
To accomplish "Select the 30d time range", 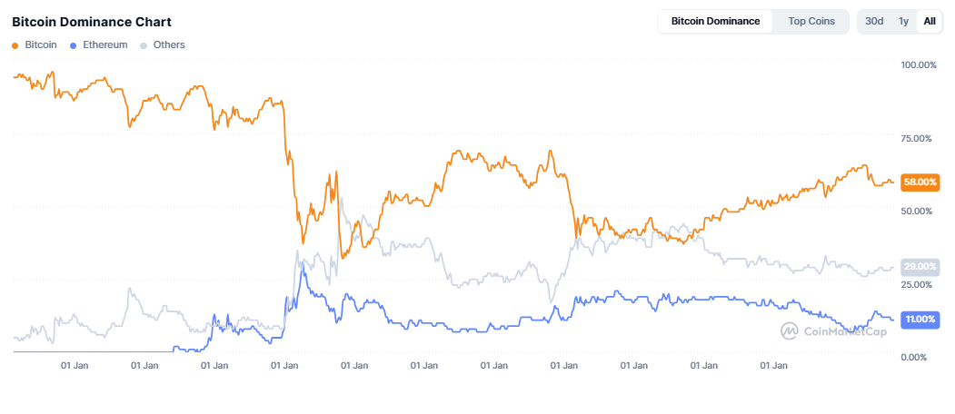I will coord(874,21).
